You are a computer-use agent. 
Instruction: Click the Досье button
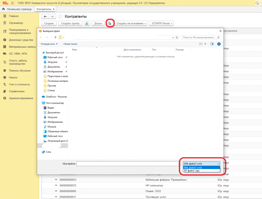coord(98,23)
